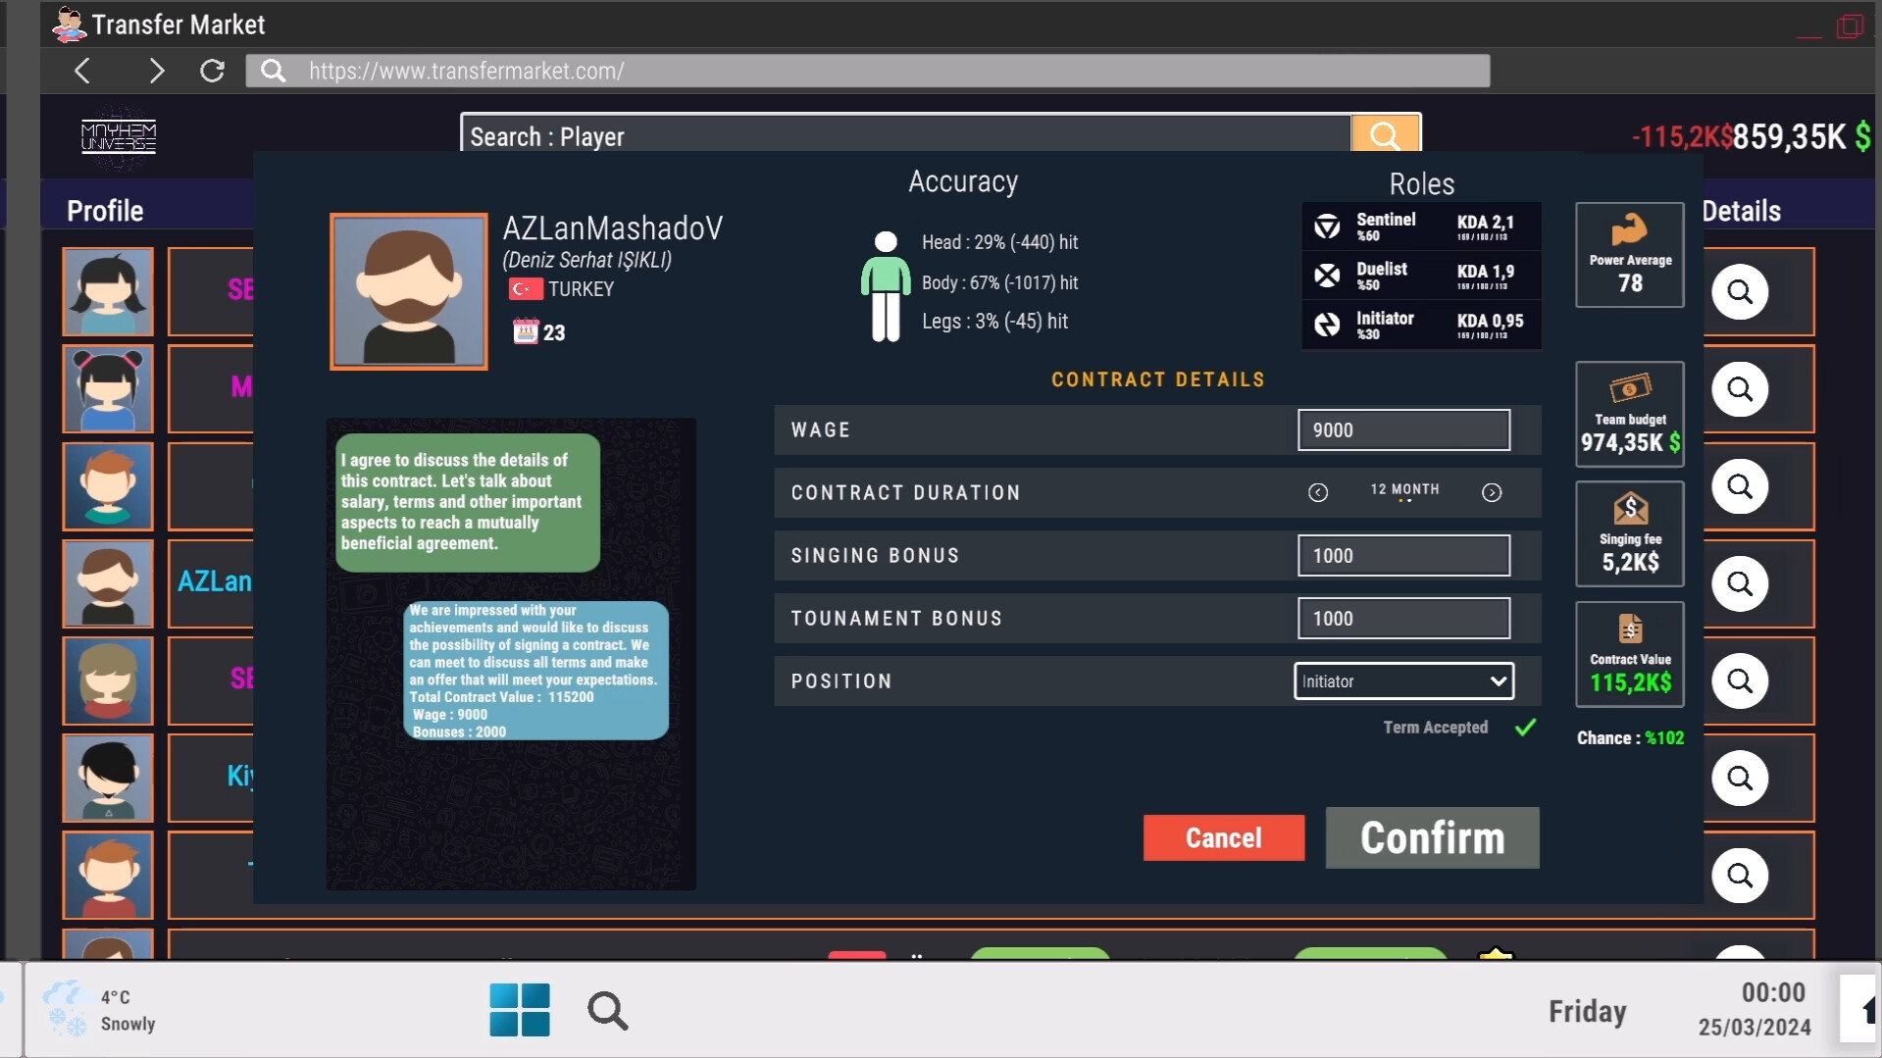Viewport: 1882px width, 1058px height.
Task: Decrease contract duration with left arrow
Action: [1317, 492]
